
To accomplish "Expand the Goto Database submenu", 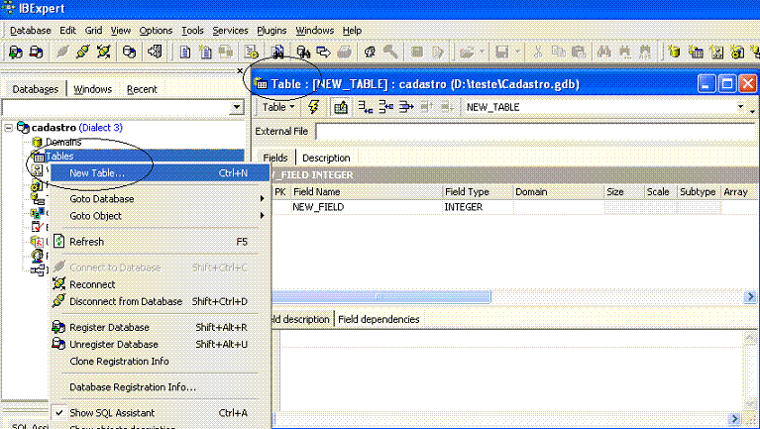I will (x=160, y=199).
